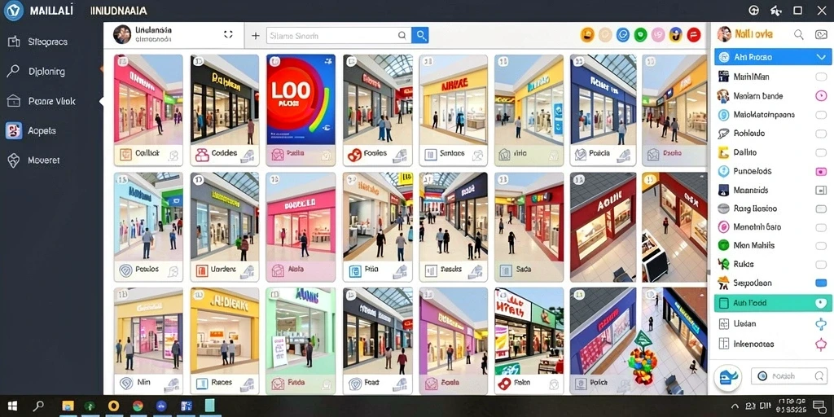The width and height of the screenshot is (834, 417).
Task: Select the Ponre Virok sidebar item
Action: [51, 101]
